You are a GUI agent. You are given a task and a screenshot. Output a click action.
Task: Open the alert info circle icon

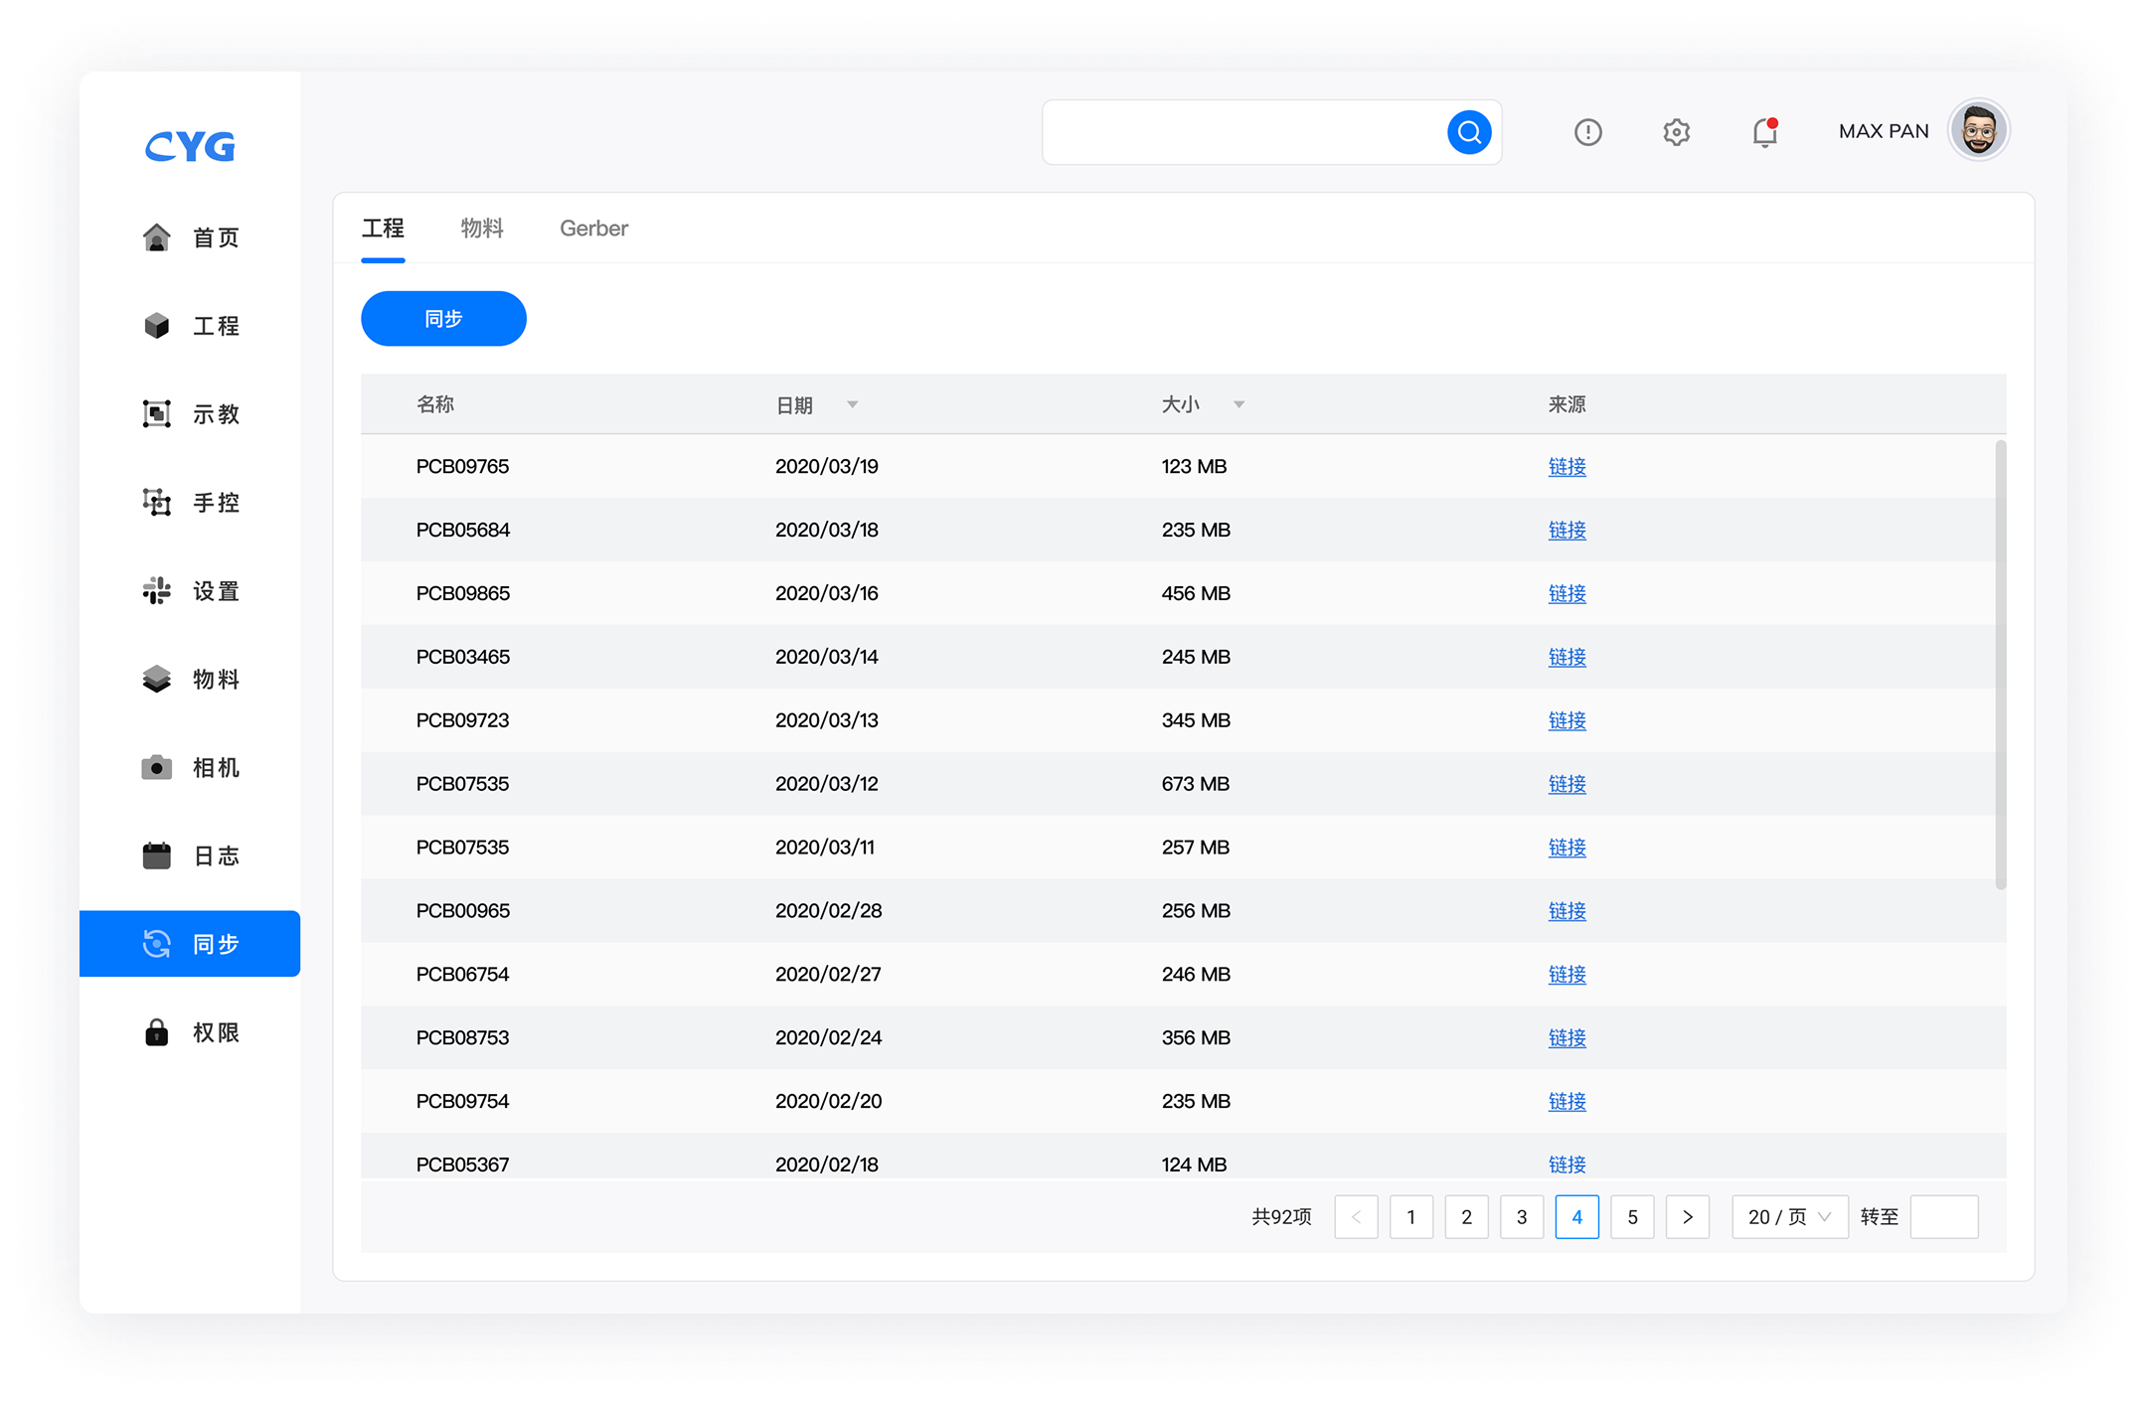(x=1588, y=132)
